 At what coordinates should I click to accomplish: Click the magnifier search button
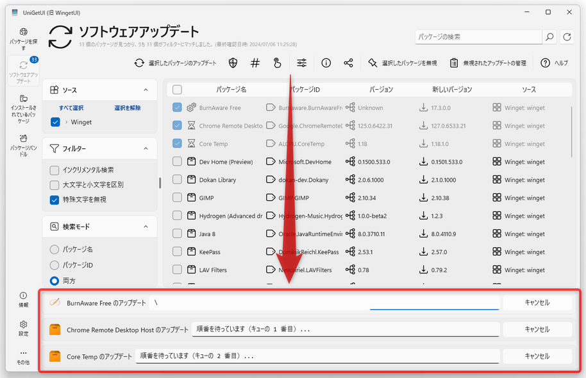pyautogui.click(x=549, y=37)
